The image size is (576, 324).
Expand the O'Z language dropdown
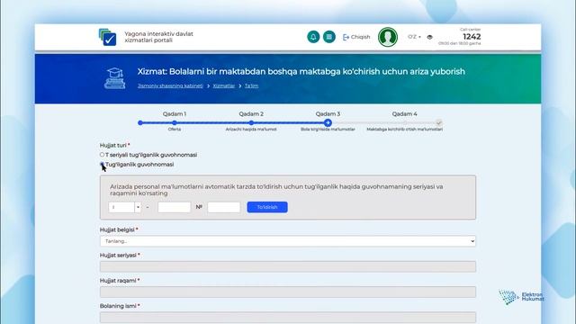click(x=414, y=37)
